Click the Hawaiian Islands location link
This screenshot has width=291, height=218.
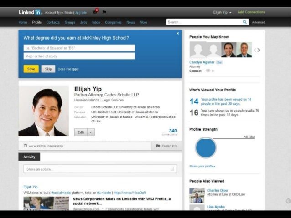coord(87,100)
